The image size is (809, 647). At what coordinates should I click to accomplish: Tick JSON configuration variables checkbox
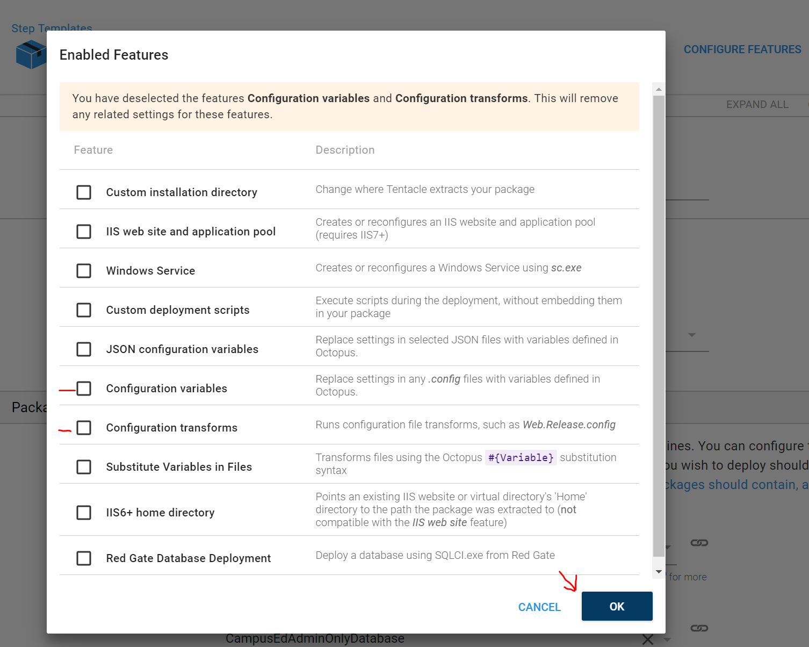click(84, 349)
